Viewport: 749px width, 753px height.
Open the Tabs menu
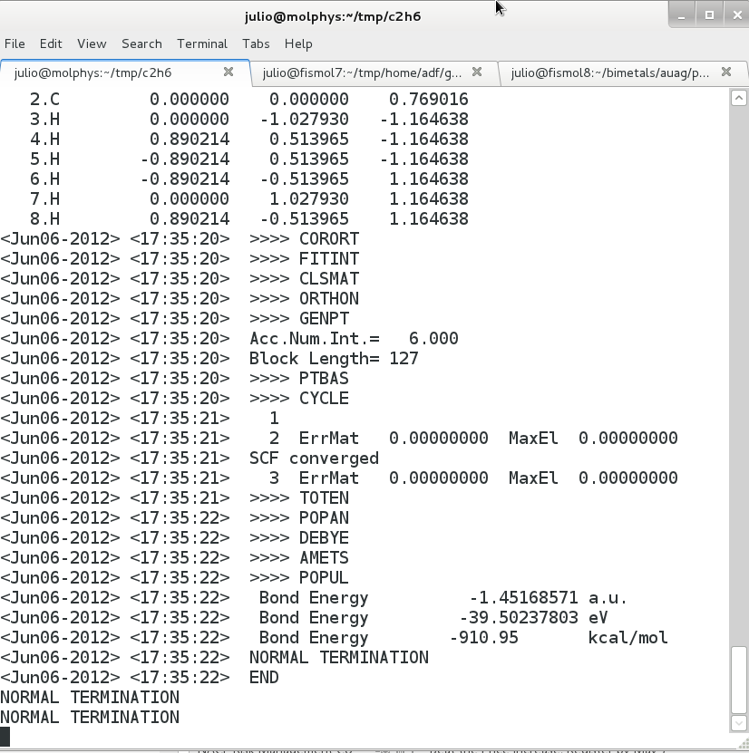pyautogui.click(x=256, y=43)
